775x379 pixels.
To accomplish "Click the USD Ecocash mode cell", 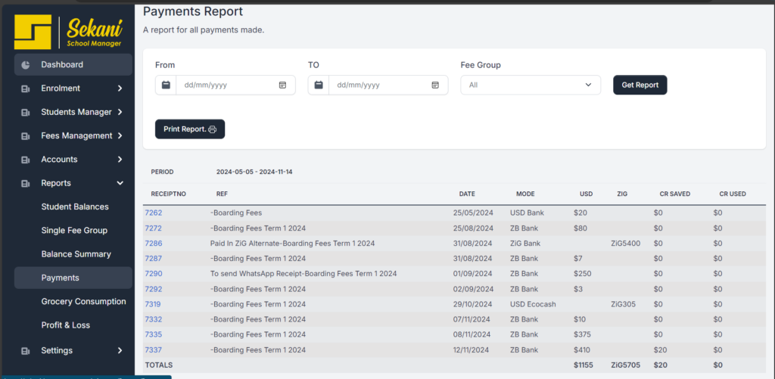I will [x=533, y=304].
